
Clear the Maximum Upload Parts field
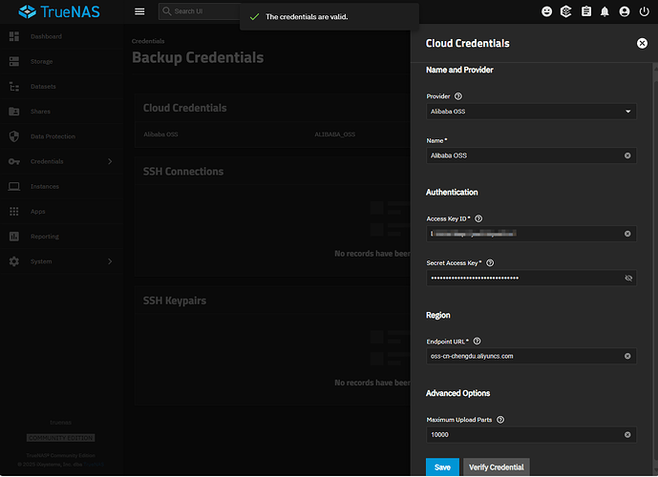627,435
